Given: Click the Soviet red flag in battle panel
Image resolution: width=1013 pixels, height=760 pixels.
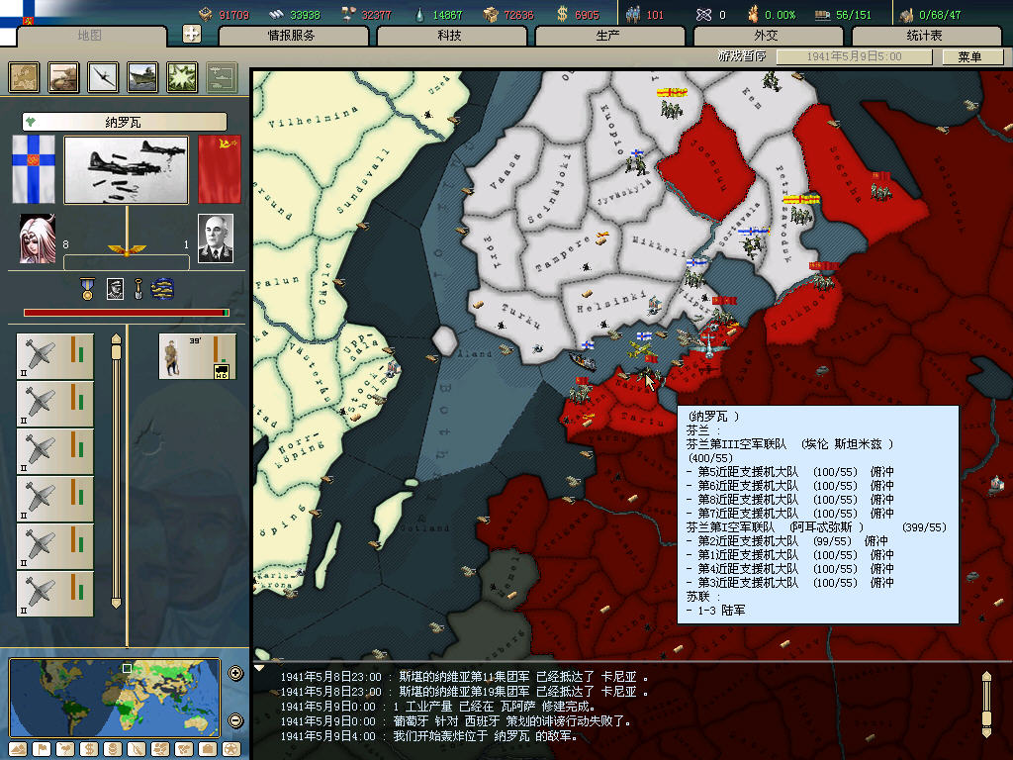Looking at the screenshot, I should pyautogui.click(x=220, y=169).
